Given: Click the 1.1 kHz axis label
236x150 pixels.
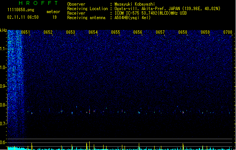Looking at the screenshot, I should click(x=3, y=49).
